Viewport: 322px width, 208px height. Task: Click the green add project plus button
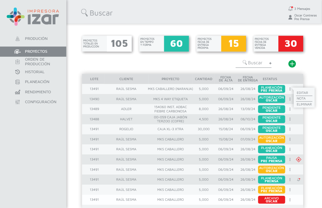(x=292, y=64)
